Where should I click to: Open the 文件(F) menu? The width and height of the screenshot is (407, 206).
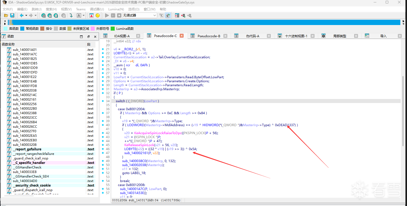pos(8,9)
